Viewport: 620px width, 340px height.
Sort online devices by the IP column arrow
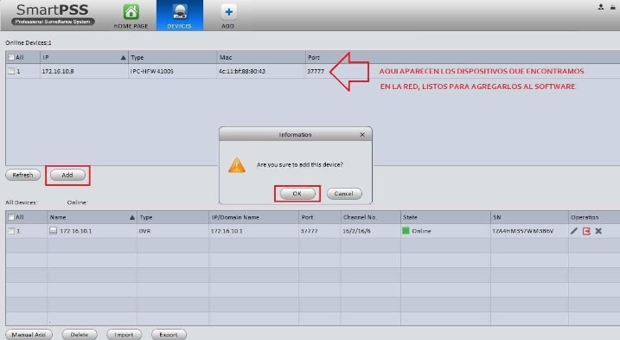pos(123,58)
